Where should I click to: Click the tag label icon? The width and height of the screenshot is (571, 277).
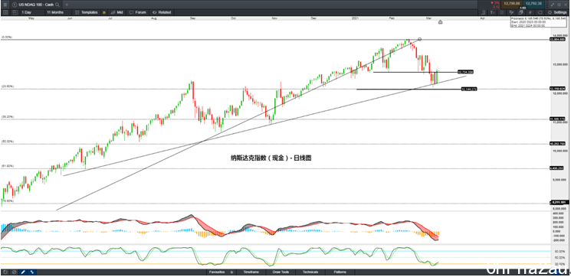tap(540, 12)
